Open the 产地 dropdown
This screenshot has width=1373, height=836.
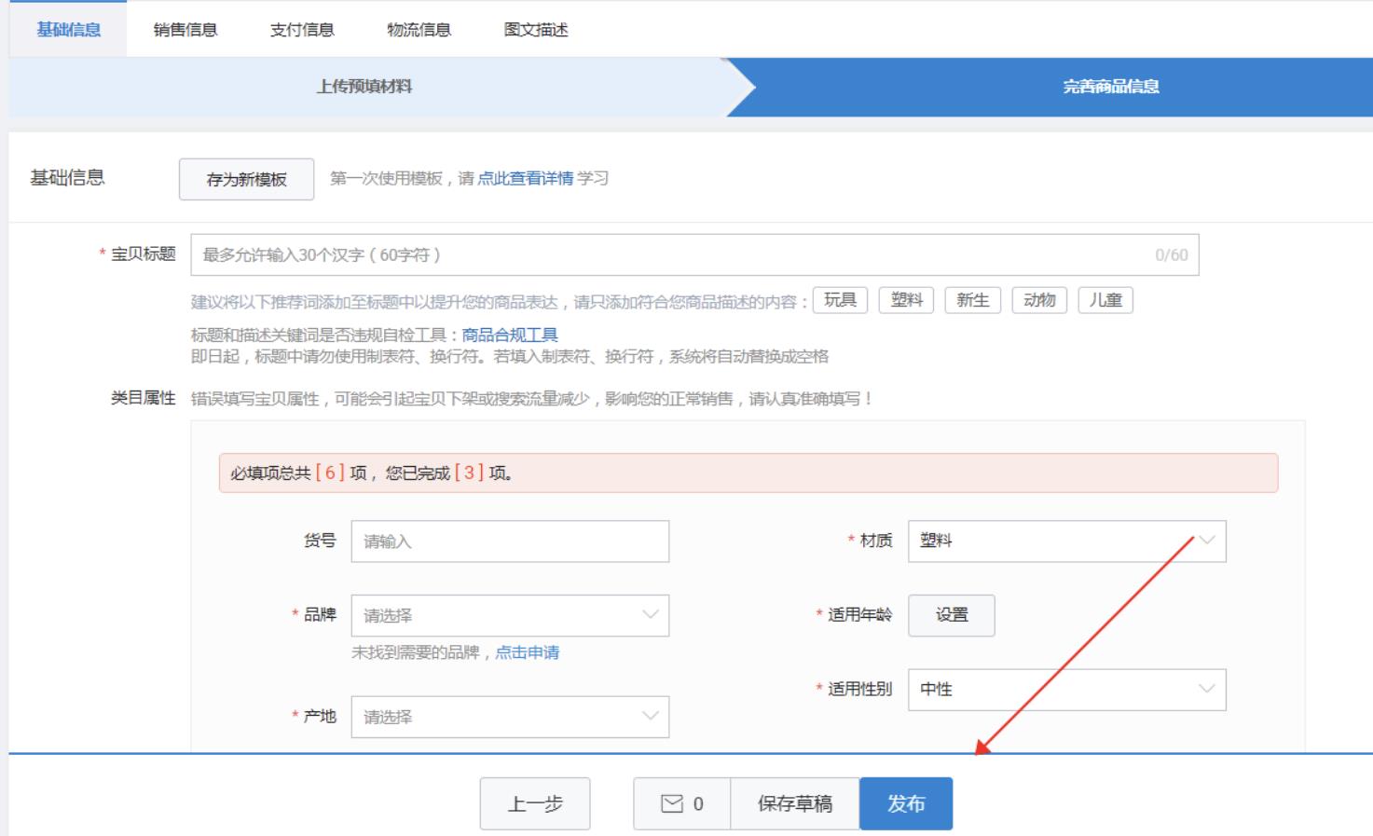(510, 717)
